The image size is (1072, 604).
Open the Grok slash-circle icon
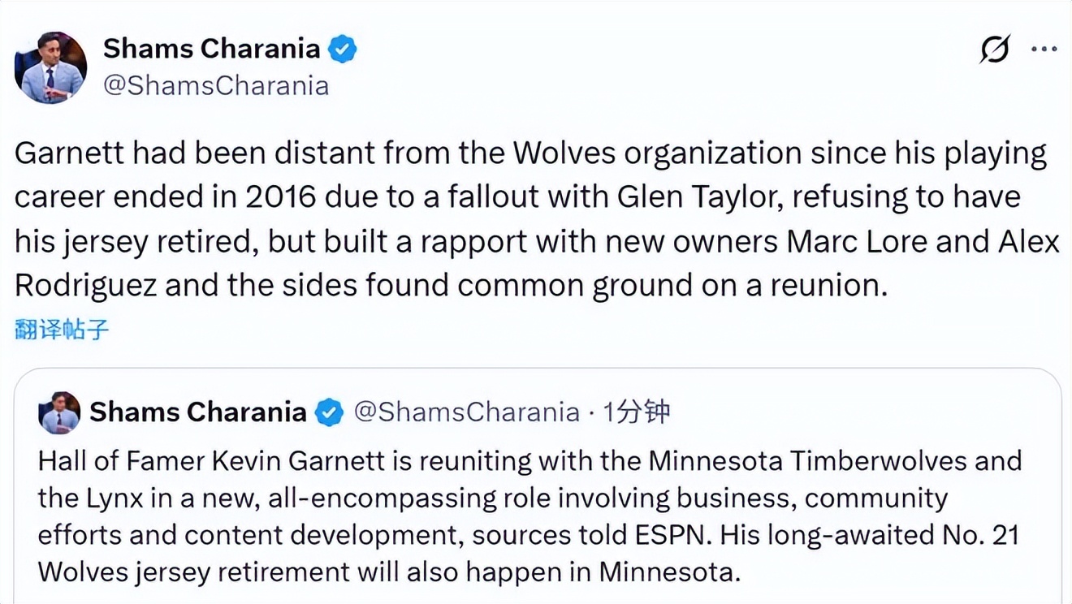coord(995,50)
